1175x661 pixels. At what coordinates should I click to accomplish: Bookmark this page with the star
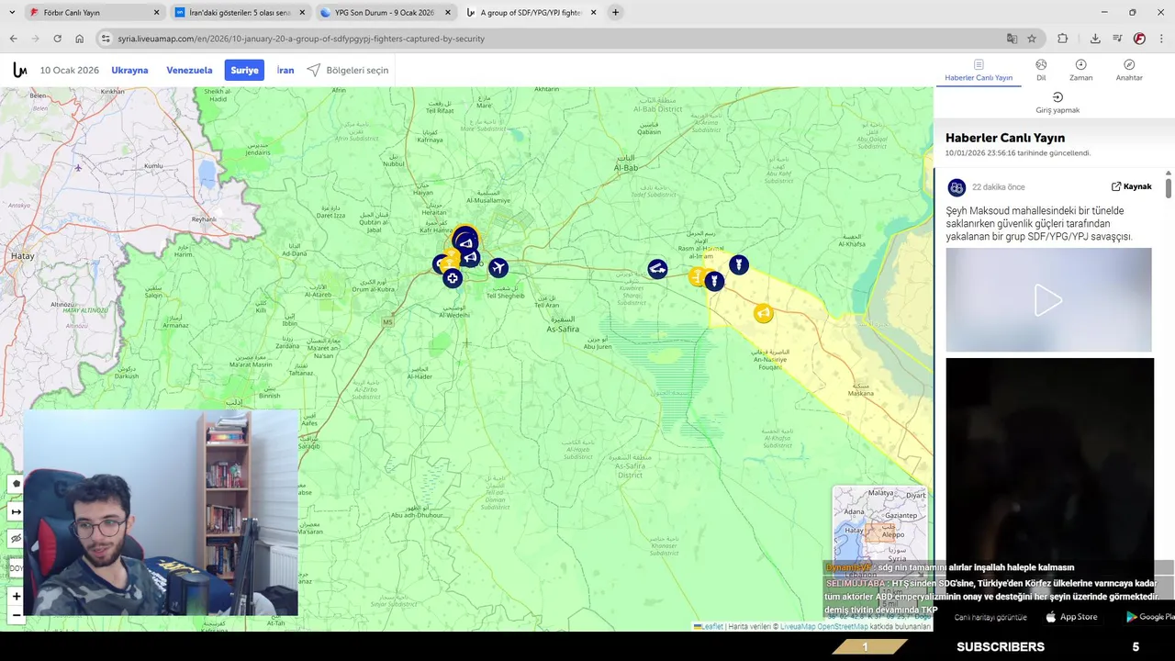[1032, 39]
